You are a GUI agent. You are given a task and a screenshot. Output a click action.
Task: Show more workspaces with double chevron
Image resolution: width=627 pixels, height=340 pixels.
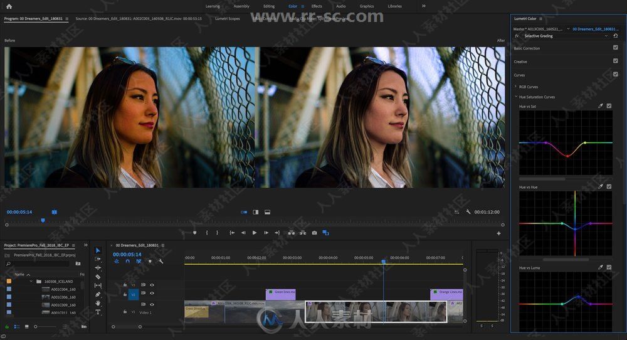click(423, 6)
